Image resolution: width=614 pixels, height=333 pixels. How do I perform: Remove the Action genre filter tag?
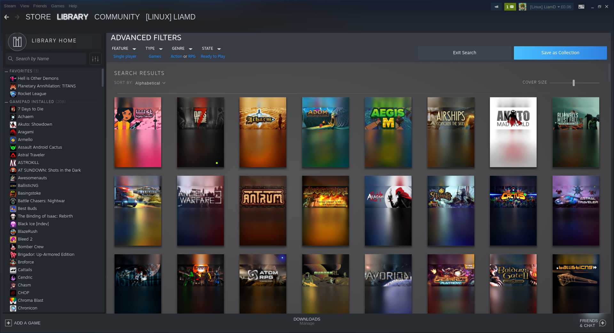176,56
